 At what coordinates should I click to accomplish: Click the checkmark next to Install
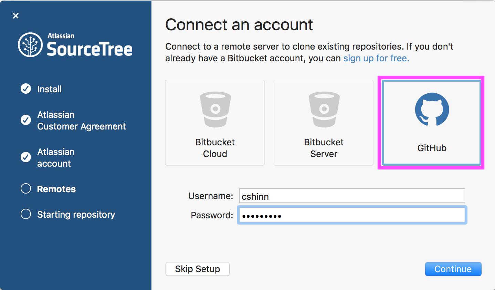click(x=25, y=89)
